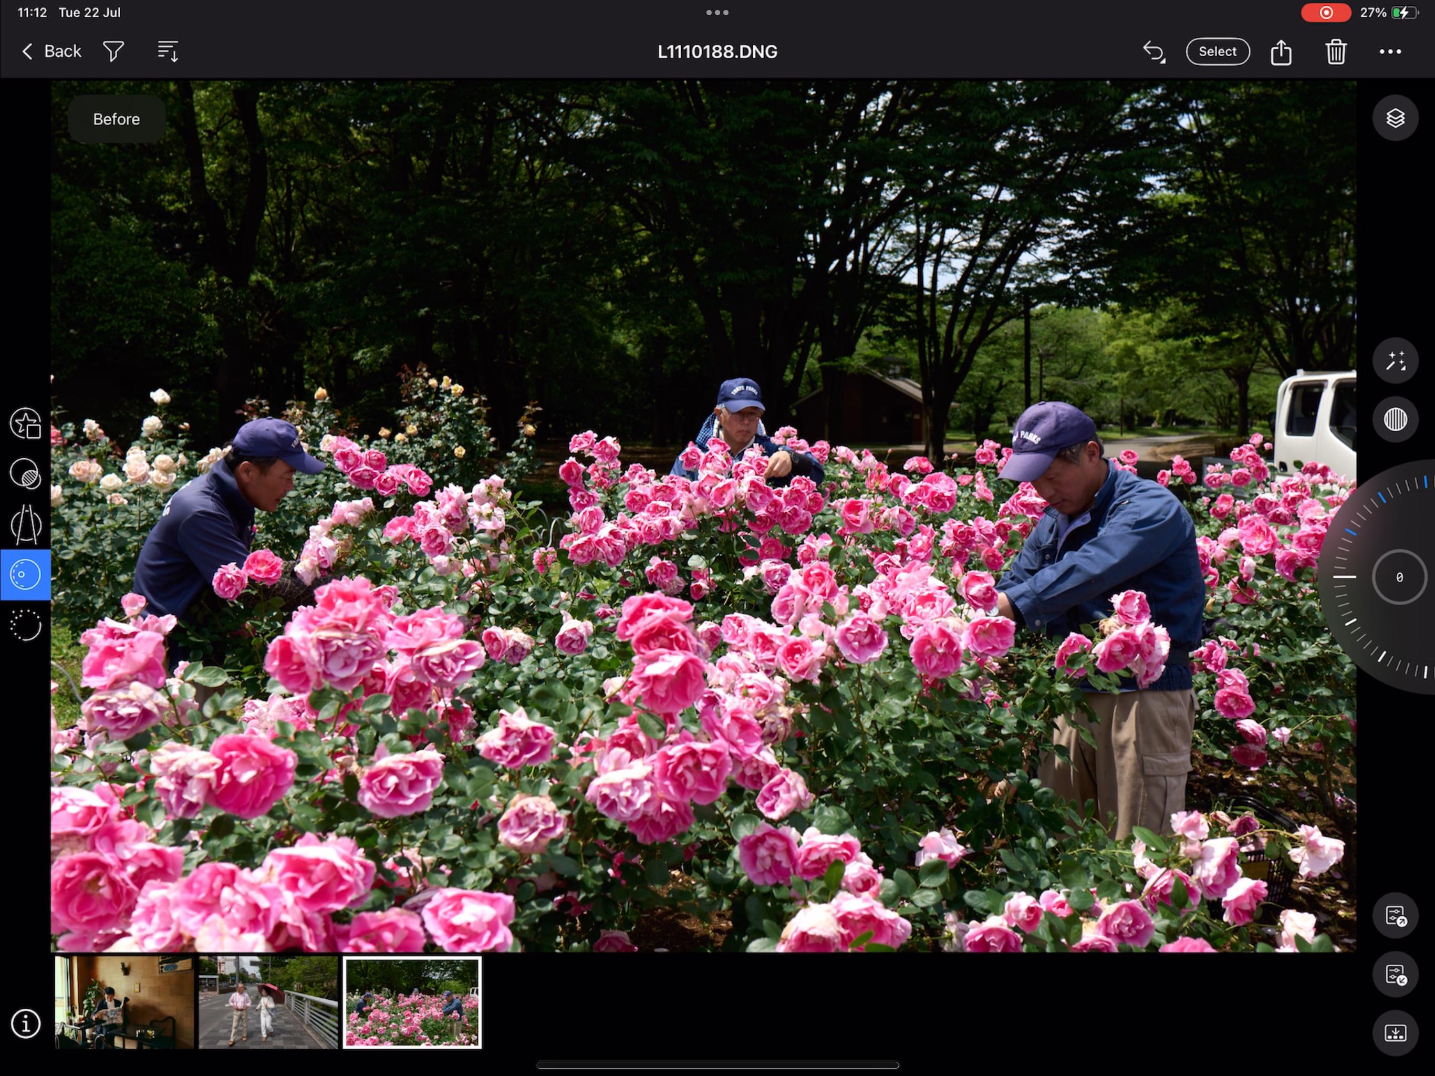Click the dial center value 0
Viewport: 1435px width, 1076px height.
(1399, 577)
